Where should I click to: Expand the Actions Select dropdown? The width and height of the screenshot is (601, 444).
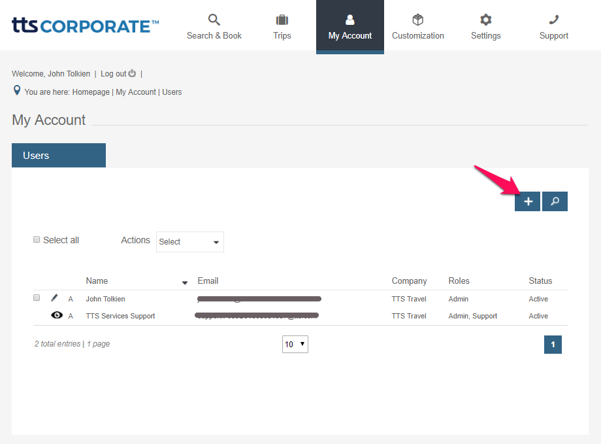tap(189, 242)
